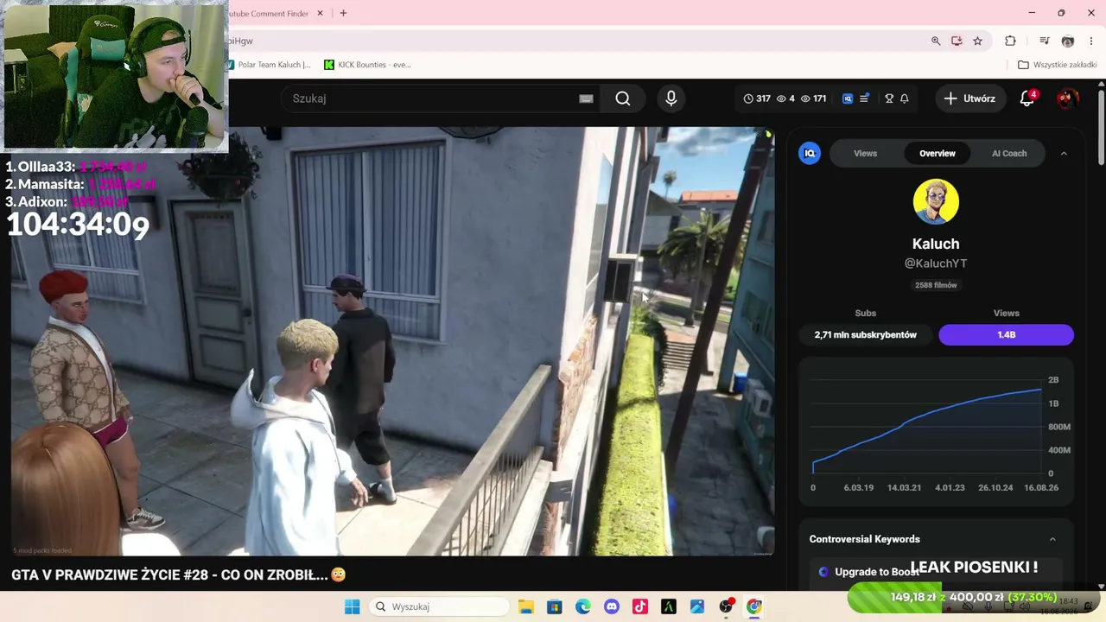This screenshot has width=1106, height=622.
Task: Bookmark this page with the star icon
Action: [977, 41]
